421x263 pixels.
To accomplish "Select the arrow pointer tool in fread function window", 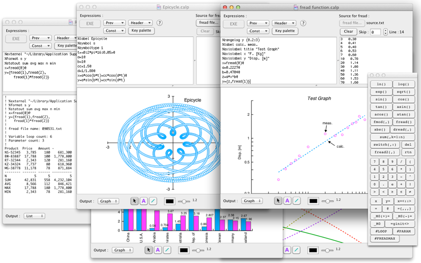I will (278, 200).
